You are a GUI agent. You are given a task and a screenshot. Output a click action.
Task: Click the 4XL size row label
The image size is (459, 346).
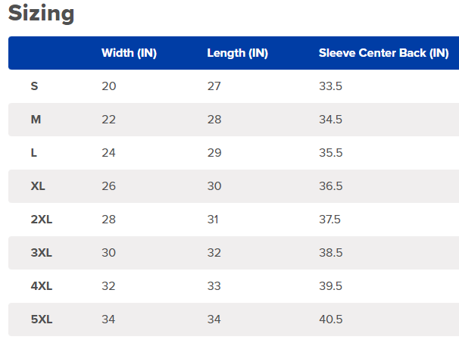(41, 286)
